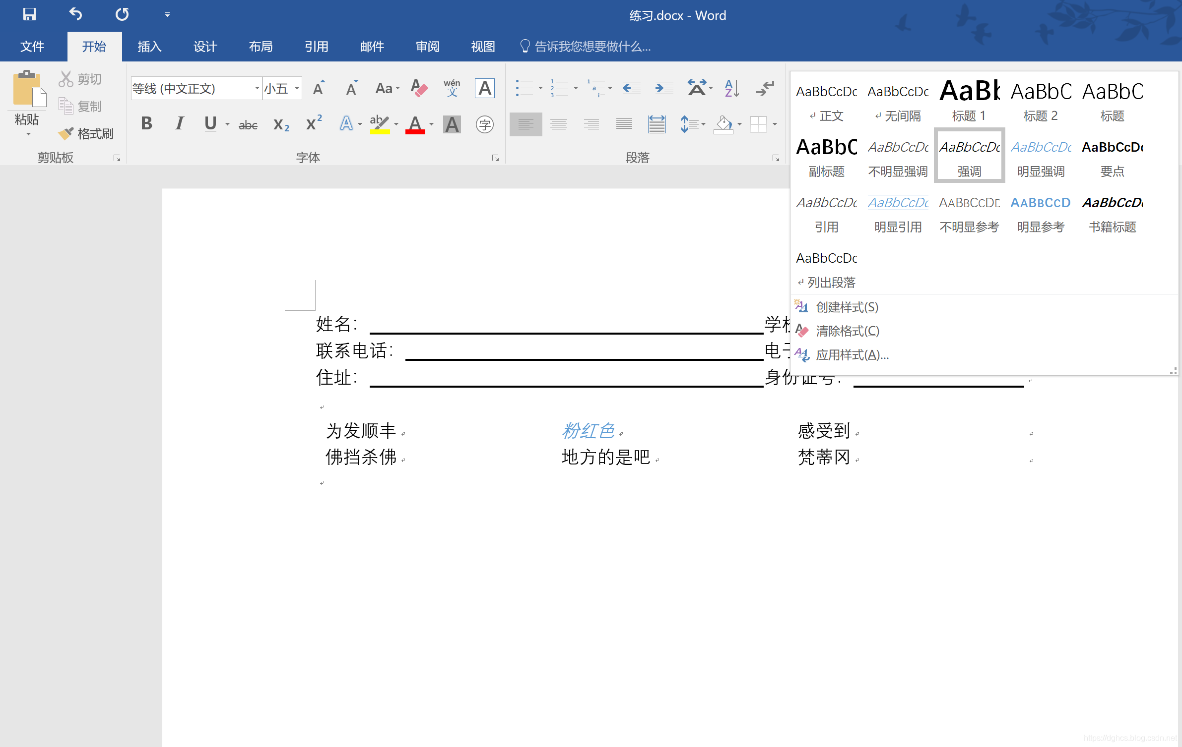Apply the 标题 1 style thumbnail
This screenshot has width=1182, height=747.
coord(969,101)
